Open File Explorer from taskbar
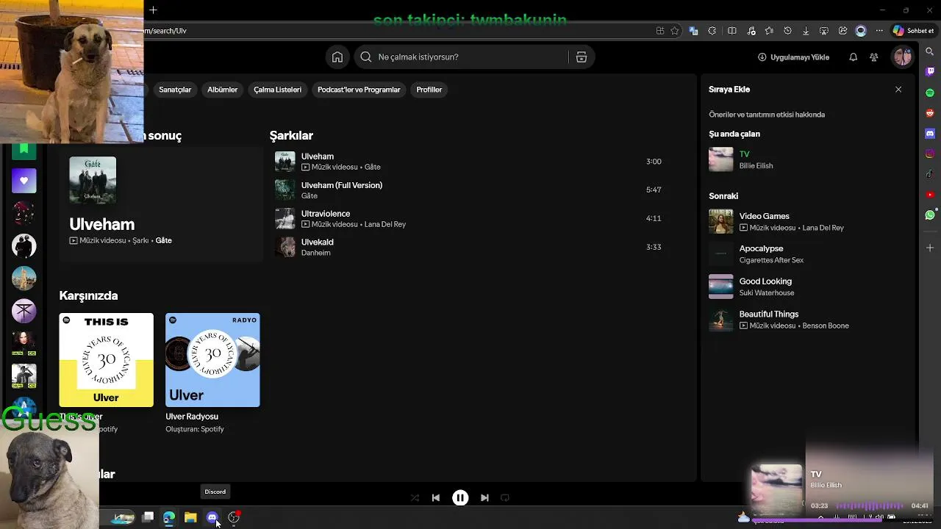941x529 pixels. 190,517
